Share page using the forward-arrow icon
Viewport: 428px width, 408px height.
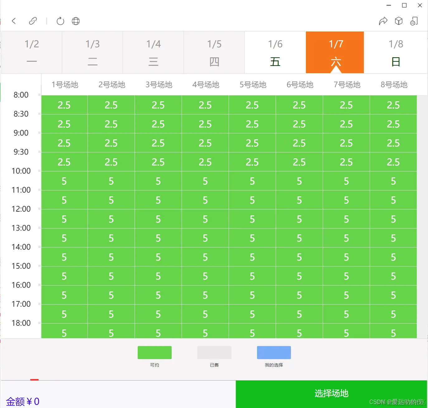(x=383, y=21)
